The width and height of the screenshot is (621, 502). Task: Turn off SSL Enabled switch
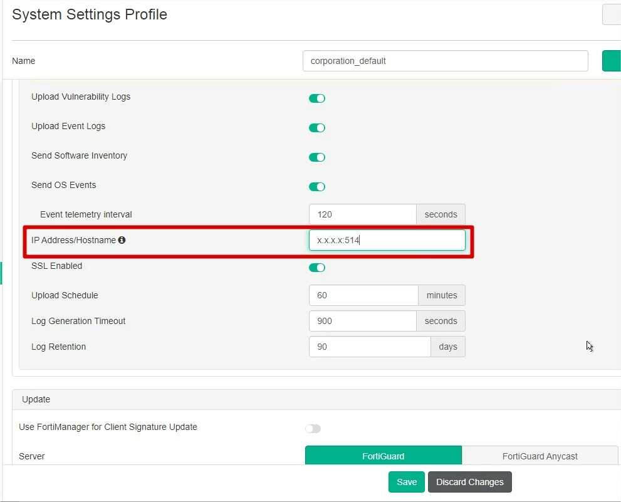pos(317,268)
